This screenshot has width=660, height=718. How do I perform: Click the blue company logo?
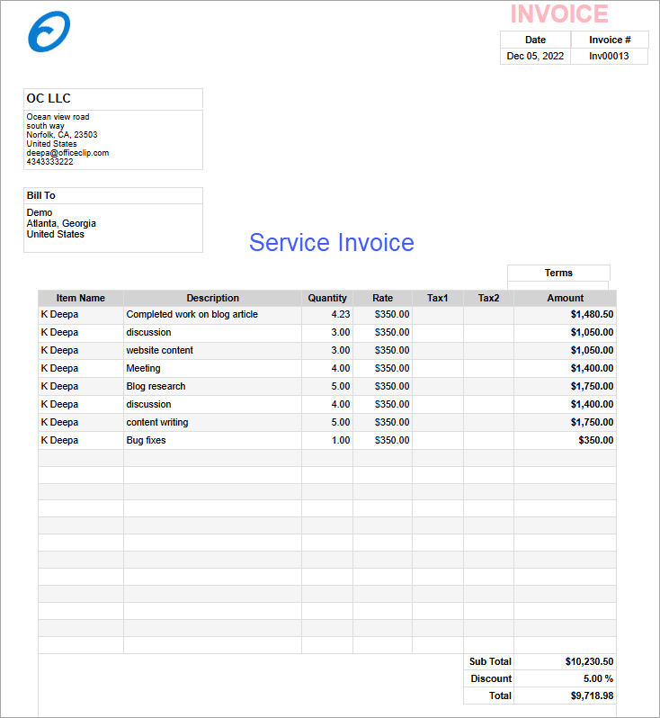pos(49,32)
